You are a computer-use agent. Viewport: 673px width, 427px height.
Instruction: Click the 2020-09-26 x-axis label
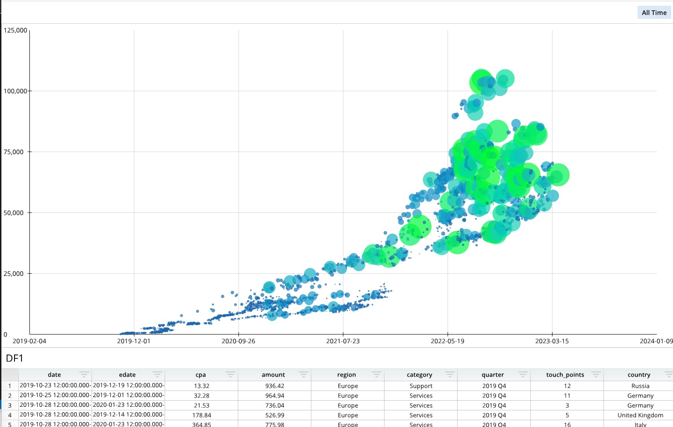(238, 341)
